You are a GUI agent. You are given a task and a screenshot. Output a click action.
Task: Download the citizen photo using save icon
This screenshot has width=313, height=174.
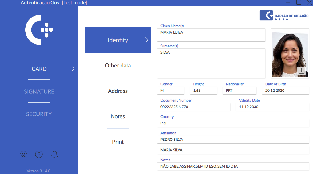click(x=301, y=71)
